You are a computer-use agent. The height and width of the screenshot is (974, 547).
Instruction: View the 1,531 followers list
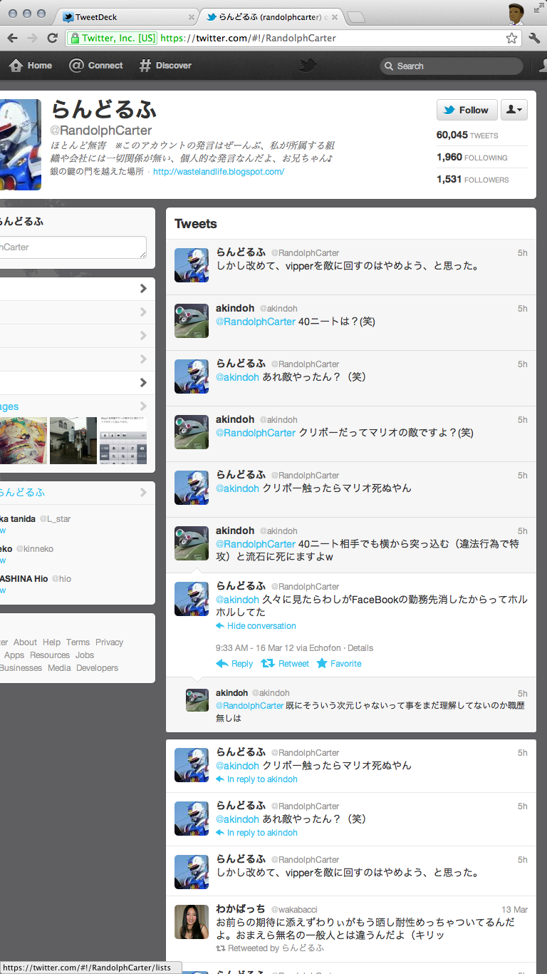pyautogui.click(x=473, y=180)
